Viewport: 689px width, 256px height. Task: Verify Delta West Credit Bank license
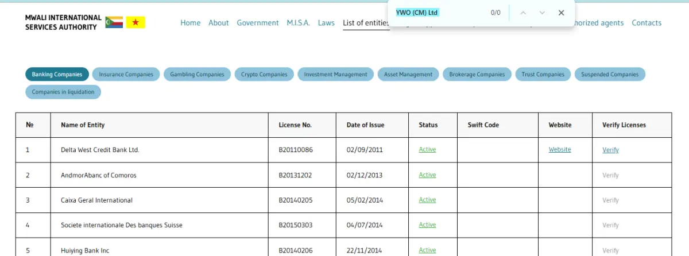click(x=610, y=150)
